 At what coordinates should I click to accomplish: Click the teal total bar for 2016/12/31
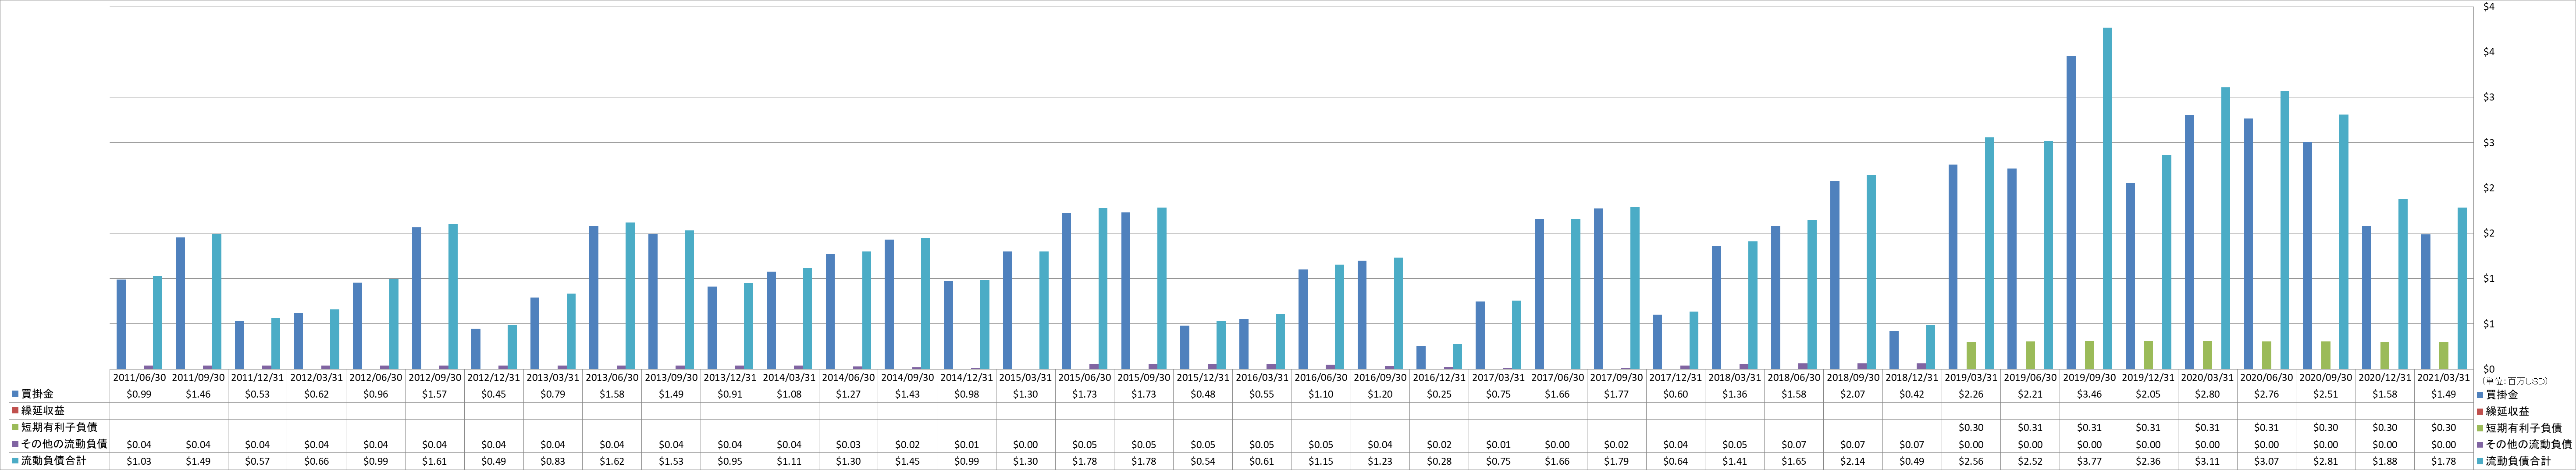(1457, 357)
